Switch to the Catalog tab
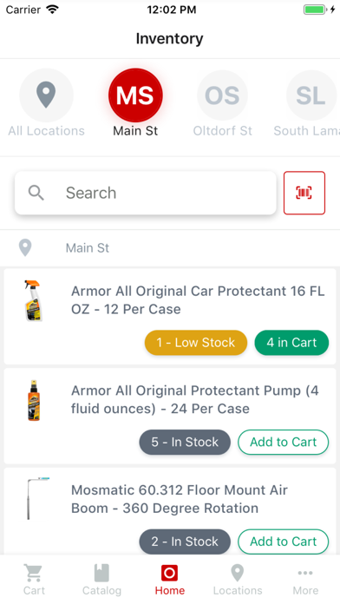The height and width of the screenshot is (604, 340). (101, 580)
